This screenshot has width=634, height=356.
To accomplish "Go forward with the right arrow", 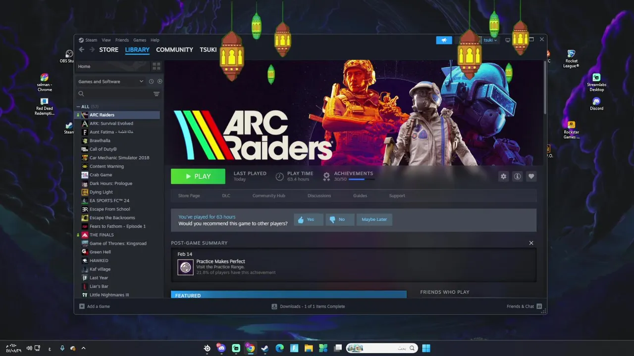I will [92, 49].
